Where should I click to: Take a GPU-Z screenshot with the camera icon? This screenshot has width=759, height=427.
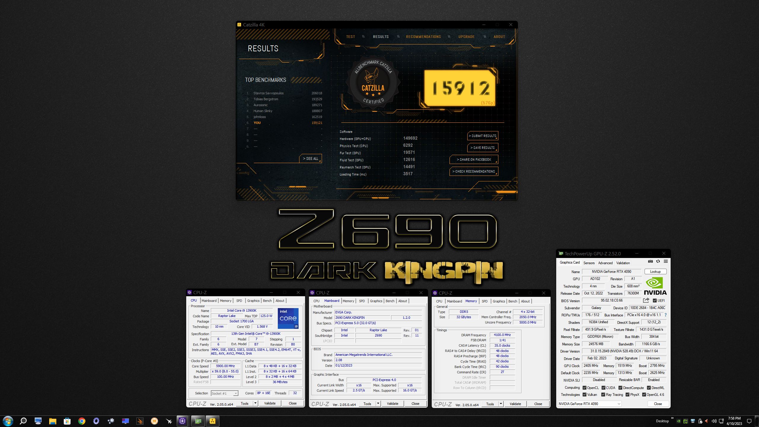point(650,262)
